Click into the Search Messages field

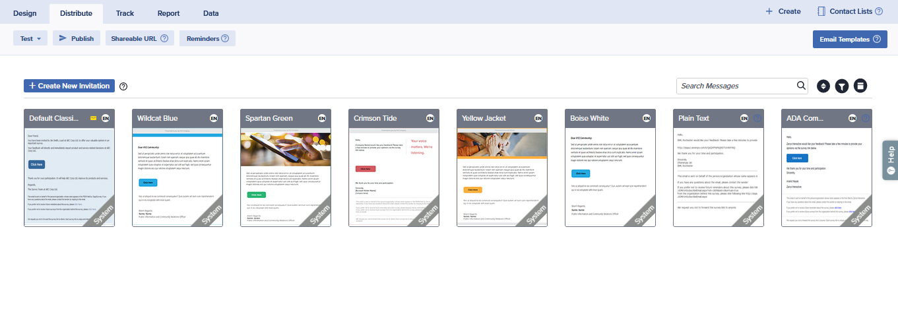click(736, 86)
